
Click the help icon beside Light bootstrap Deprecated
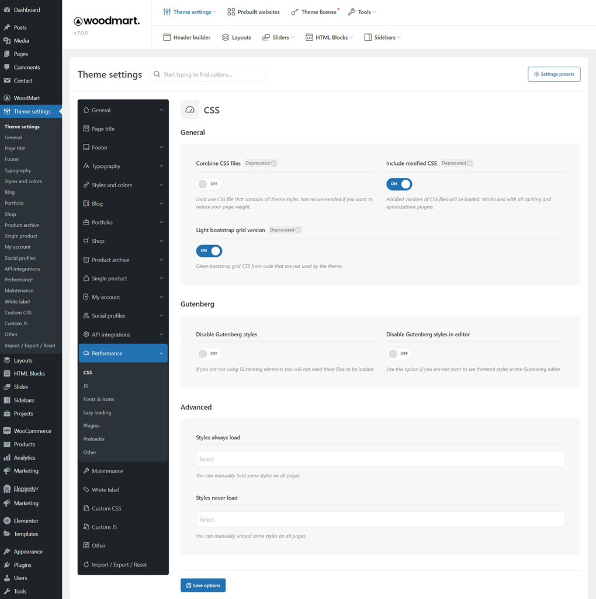pyautogui.click(x=298, y=230)
